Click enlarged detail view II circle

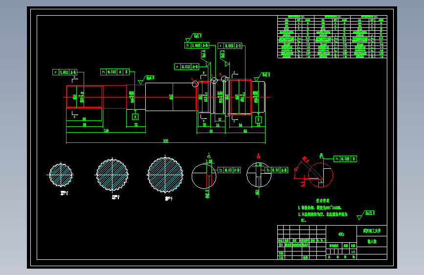click(259, 175)
